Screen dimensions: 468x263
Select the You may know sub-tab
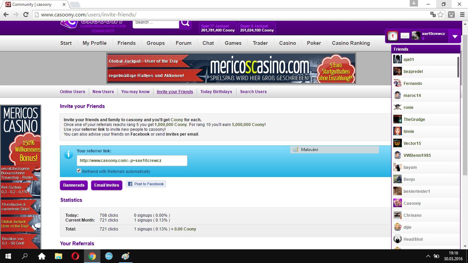click(x=135, y=92)
